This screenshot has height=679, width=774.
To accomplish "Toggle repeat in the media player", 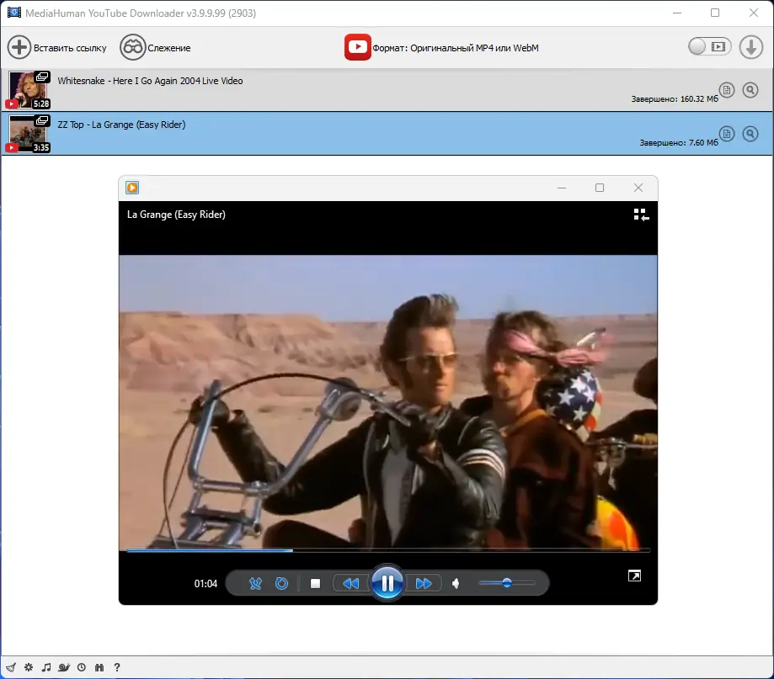I will (281, 583).
